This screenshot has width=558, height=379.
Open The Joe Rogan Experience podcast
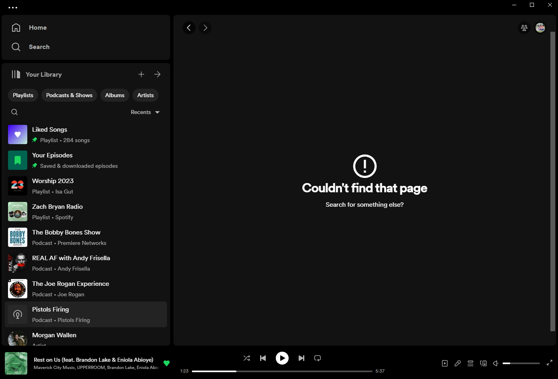point(86,289)
